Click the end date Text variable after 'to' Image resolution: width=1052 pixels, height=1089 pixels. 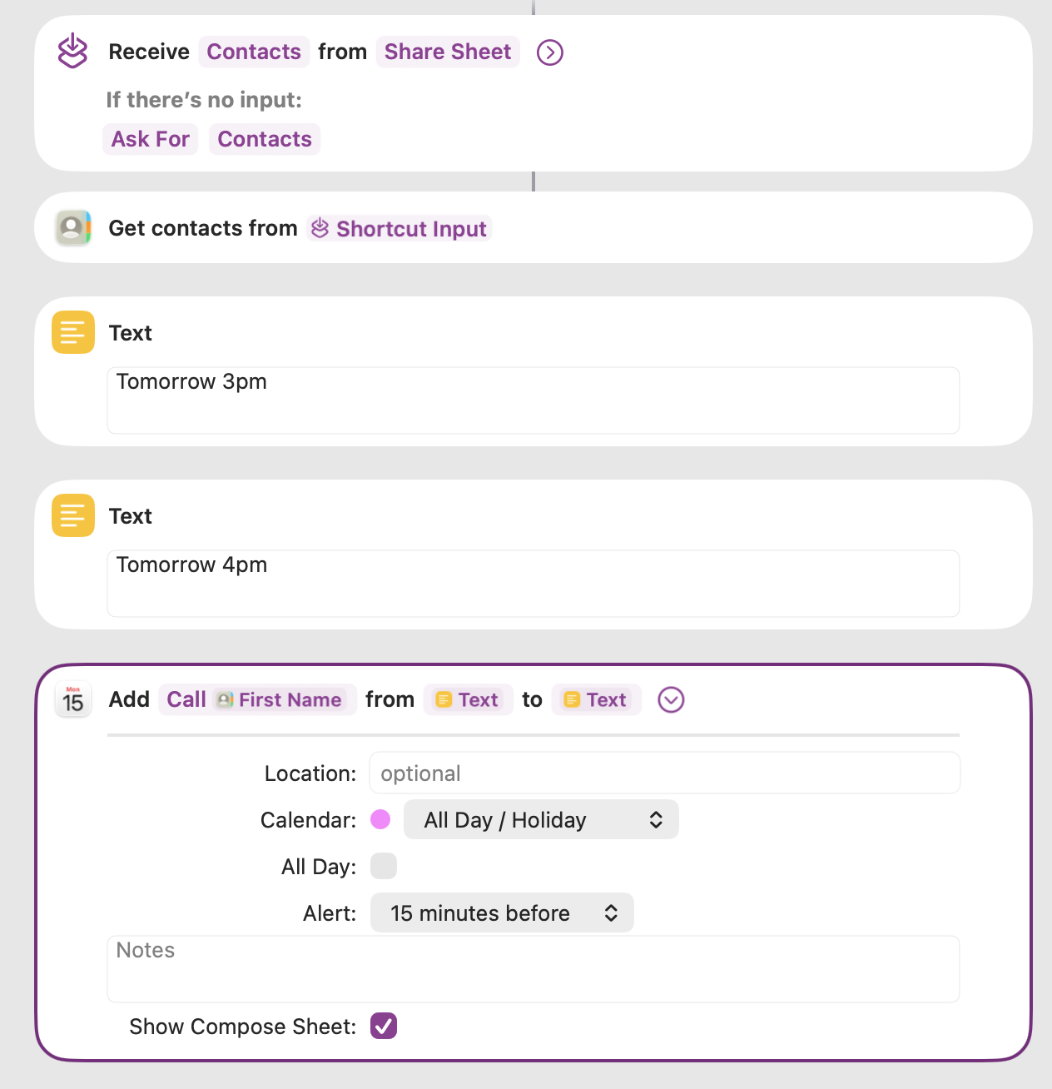coord(596,699)
